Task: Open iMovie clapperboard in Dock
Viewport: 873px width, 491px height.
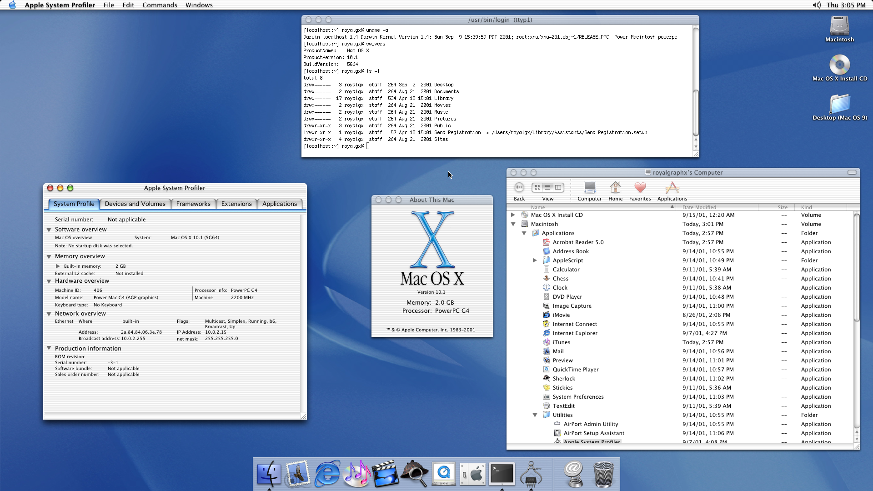Action: 385,474
